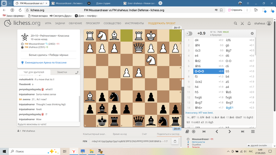
Task: Click Неточности in Moussardraser summary
Action: click(x=198, y=142)
